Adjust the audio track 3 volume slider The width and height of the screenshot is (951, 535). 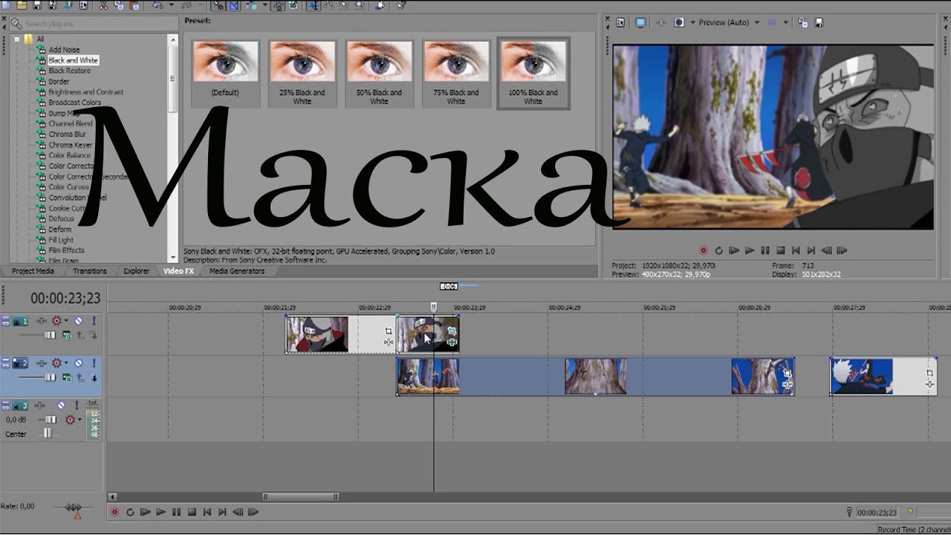click(50, 420)
